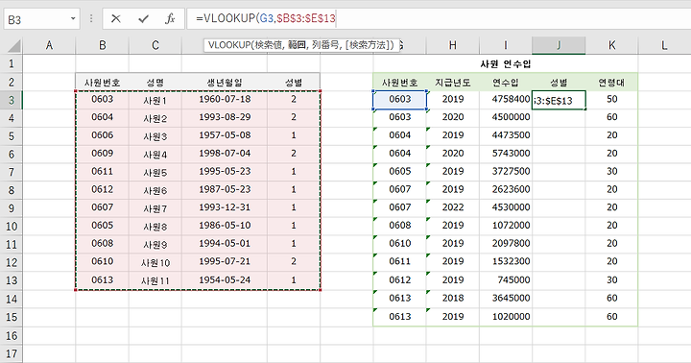The width and height of the screenshot is (691, 363).
Task: Click cell I5 with 4473500
Action: point(506,135)
